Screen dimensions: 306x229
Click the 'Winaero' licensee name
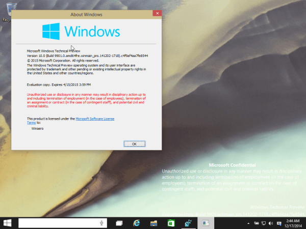click(x=37, y=129)
